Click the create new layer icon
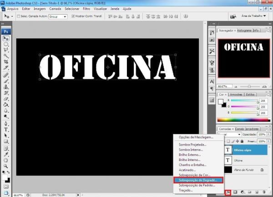Screen dimensions: 273x197 pyautogui.click(x=257, y=192)
